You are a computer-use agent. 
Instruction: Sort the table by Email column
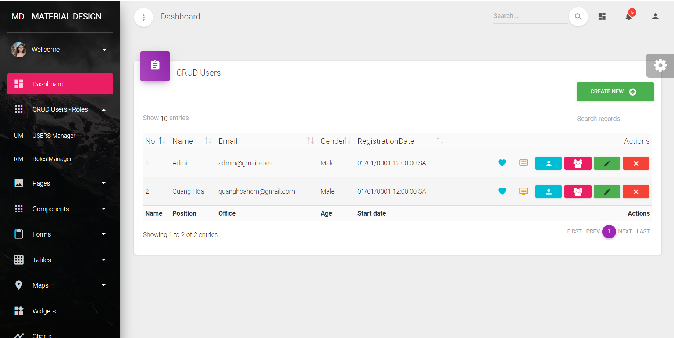coord(310,141)
